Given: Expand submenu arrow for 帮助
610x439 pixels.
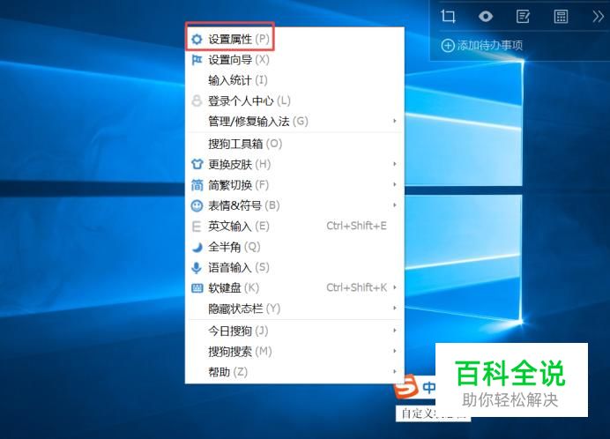Looking at the screenshot, I should (395, 372).
